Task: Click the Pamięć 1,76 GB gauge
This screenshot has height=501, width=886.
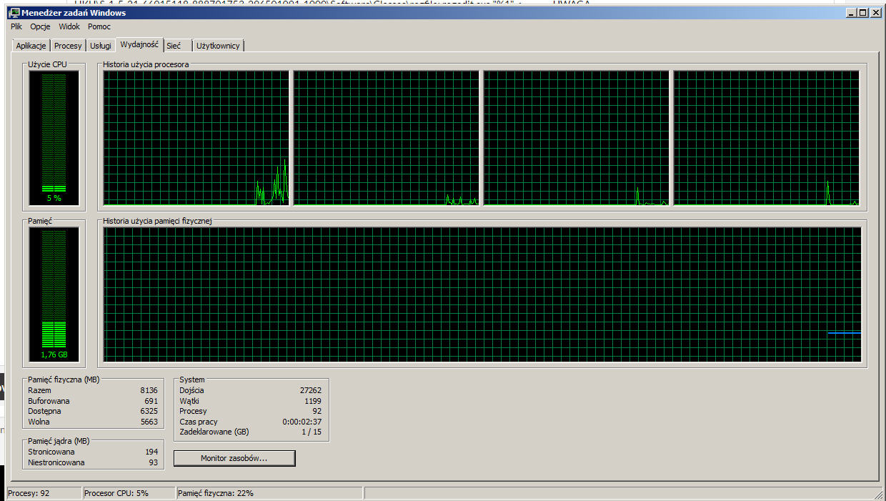Action: click(54, 294)
